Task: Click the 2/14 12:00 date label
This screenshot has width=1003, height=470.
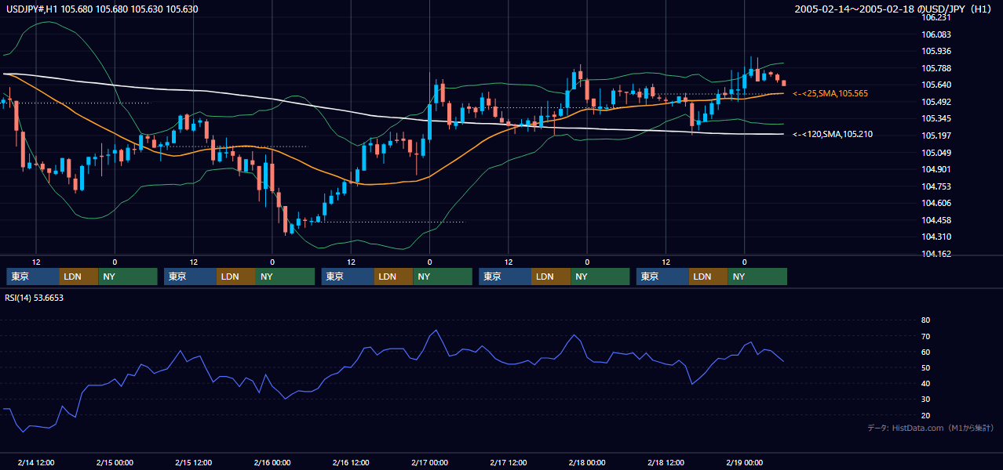Action: (x=35, y=462)
